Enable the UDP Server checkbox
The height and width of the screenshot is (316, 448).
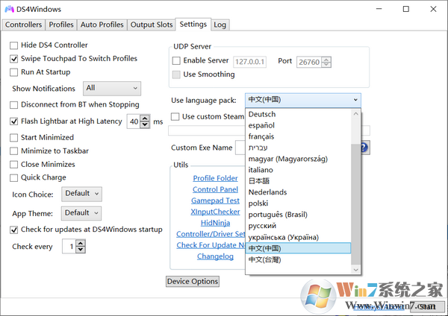coord(176,61)
